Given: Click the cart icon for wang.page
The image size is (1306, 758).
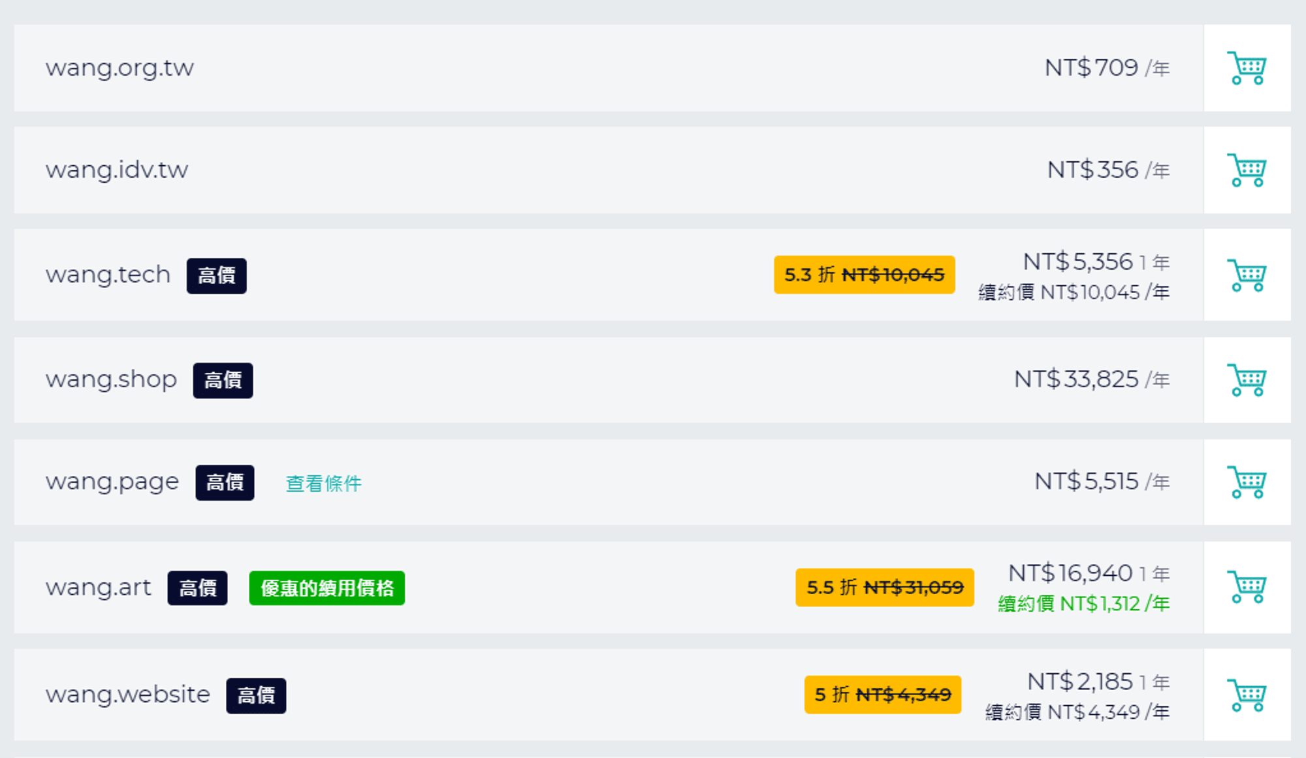Looking at the screenshot, I should (1247, 482).
